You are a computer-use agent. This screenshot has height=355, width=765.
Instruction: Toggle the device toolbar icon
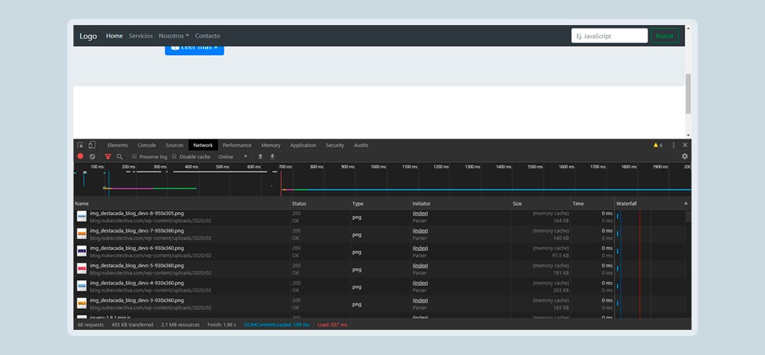pyautogui.click(x=92, y=145)
